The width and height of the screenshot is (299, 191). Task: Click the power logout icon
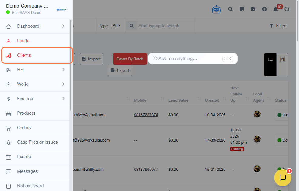coord(287,9)
